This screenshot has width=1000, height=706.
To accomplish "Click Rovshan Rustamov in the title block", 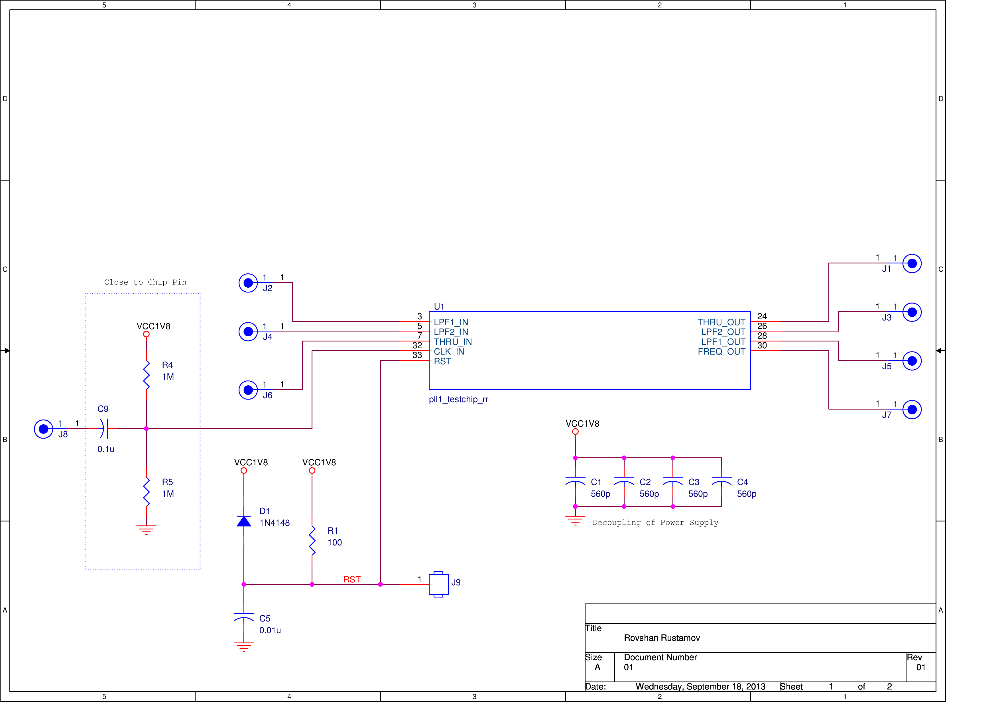I will point(662,638).
